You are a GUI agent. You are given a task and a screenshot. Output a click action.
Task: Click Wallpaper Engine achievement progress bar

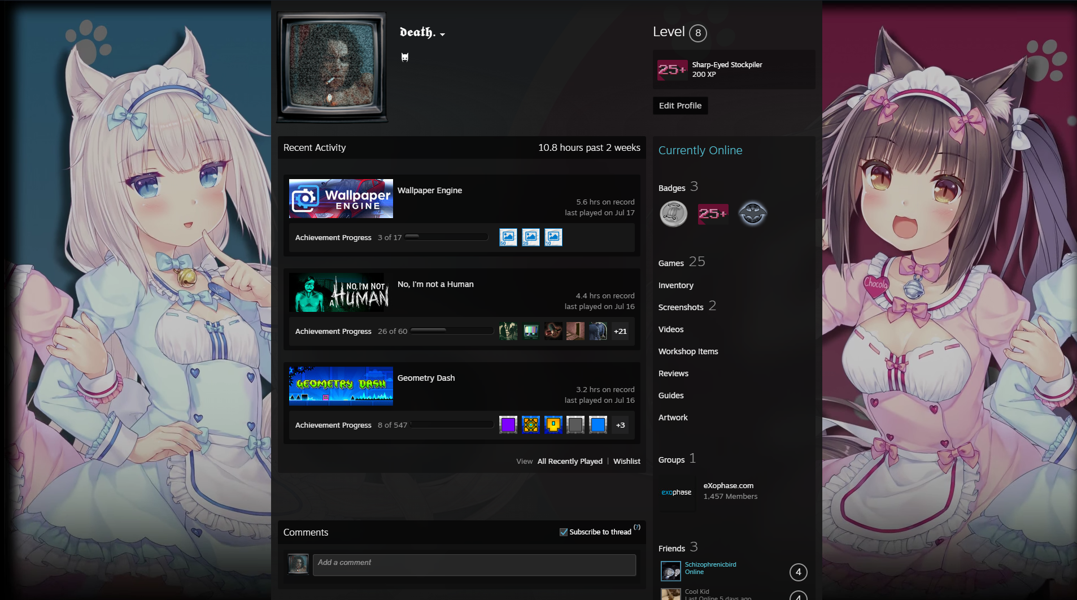tap(446, 237)
